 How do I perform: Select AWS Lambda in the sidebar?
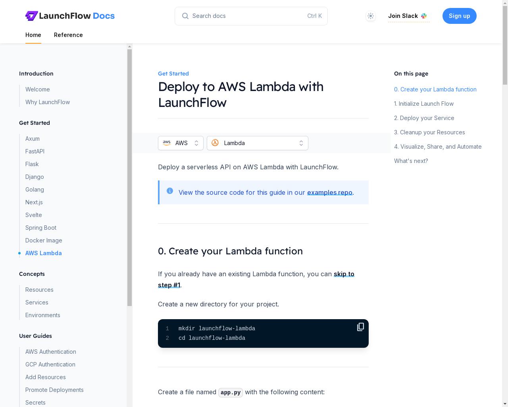pyautogui.click(x=44, y=253)
